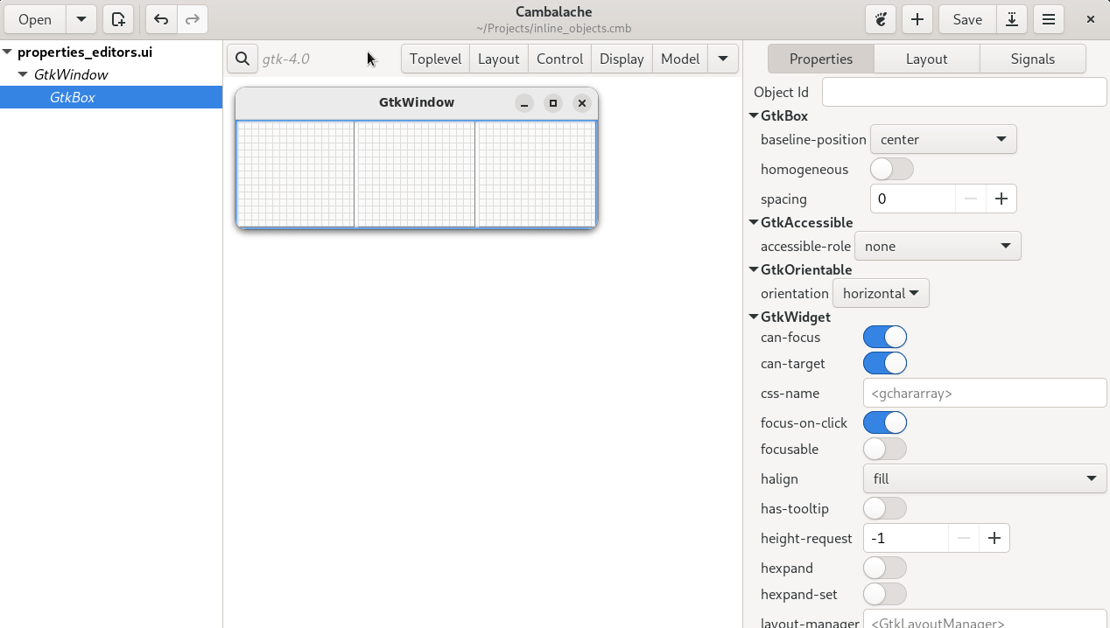The height and width of the screenshot is (628, 1110).
Task: Disable the can-target switch
Action: coord(885,363)
